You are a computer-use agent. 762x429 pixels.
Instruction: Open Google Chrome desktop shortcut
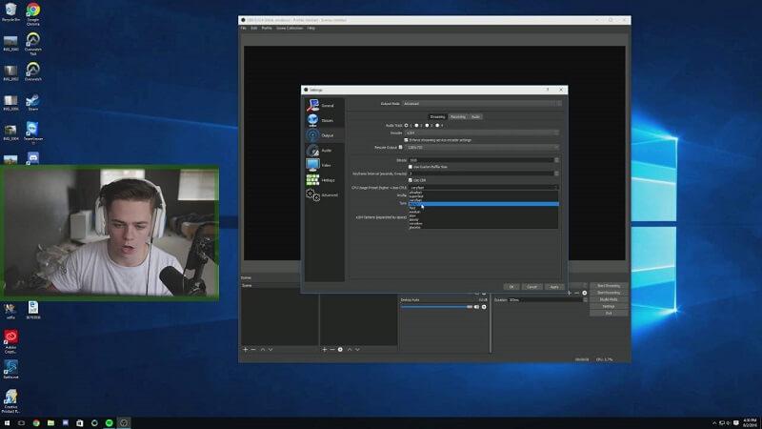(x=33, y=13)
